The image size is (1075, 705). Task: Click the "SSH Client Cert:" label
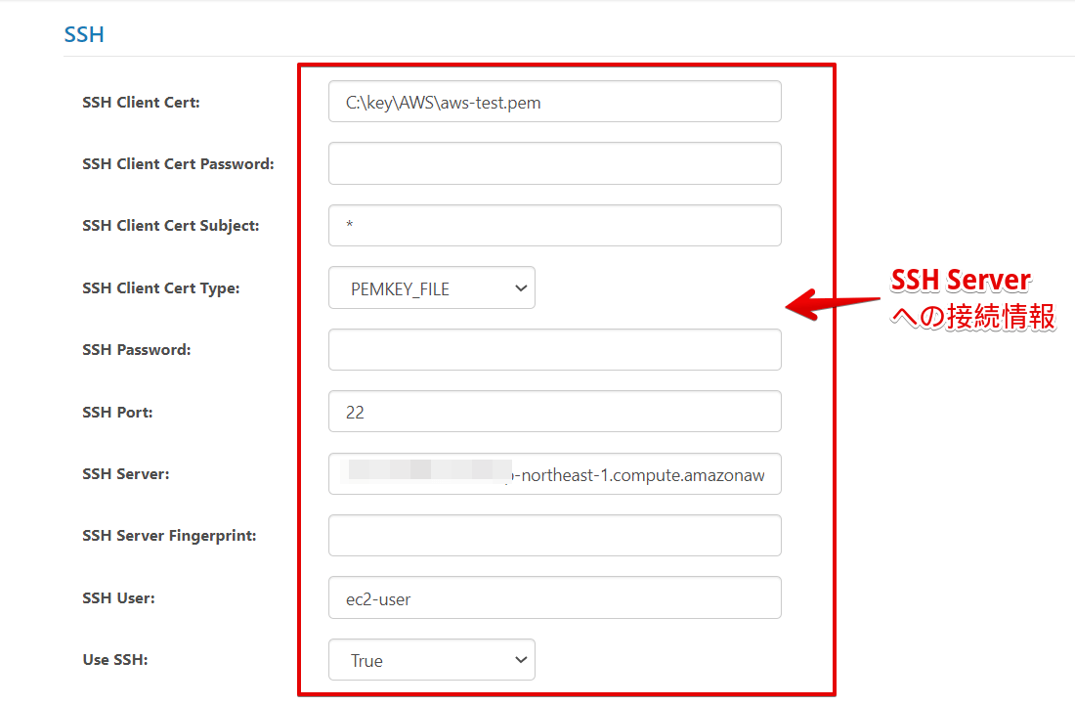point(141,102)
